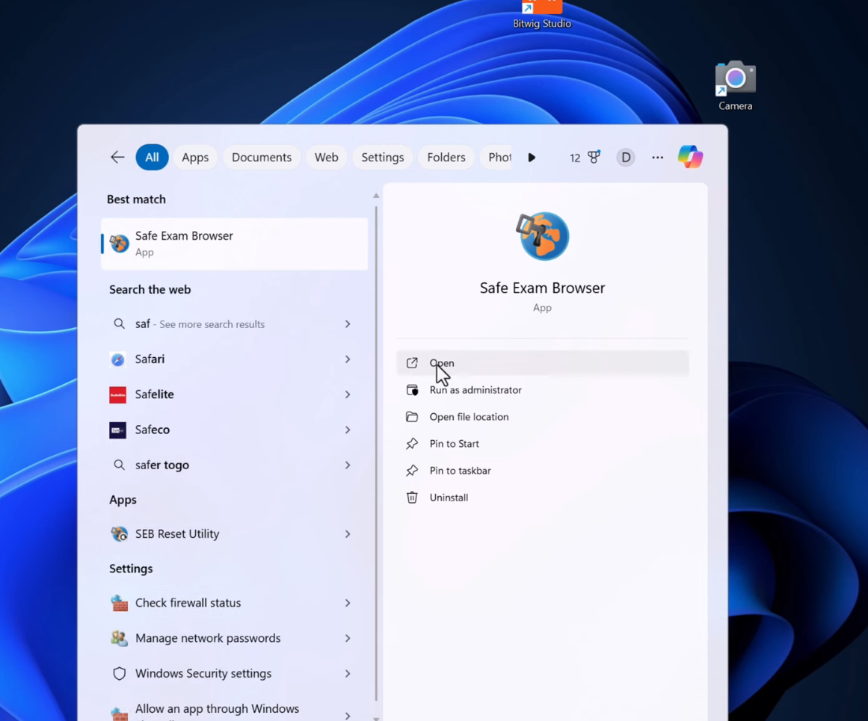This screenshot has width=868, height=721.
Task: Click the Run as administrator shield icon
Action: click(413, 390)
